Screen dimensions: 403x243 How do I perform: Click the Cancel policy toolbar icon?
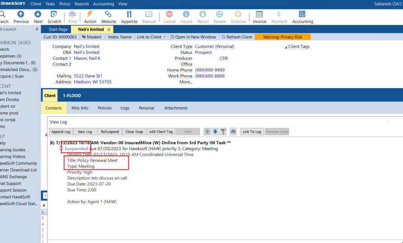(x=169, y=17)
